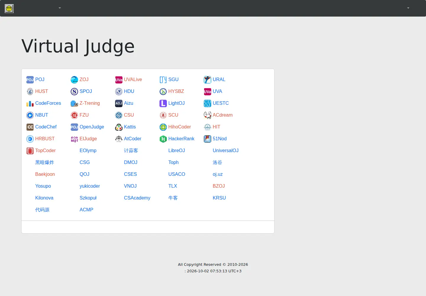The height and width of the screenshot is (296, 426).
Task: Click the ACdream panda icon
Action: [x=207, y=115]
